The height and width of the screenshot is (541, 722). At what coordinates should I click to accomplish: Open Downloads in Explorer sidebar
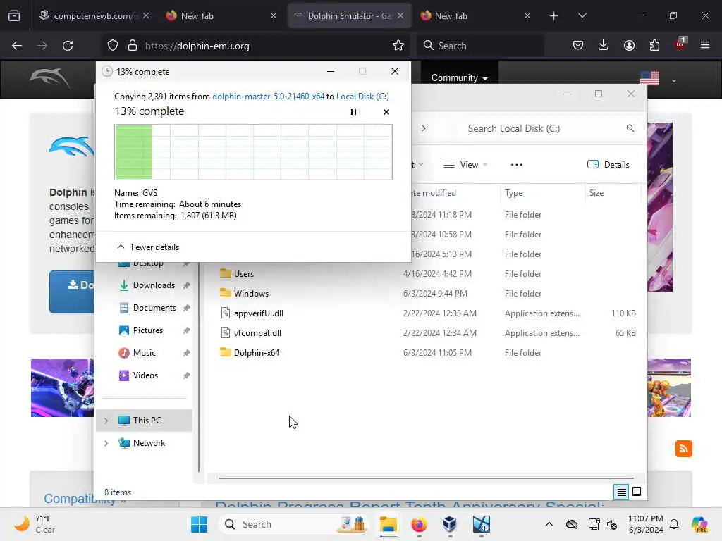pos(153,285)
